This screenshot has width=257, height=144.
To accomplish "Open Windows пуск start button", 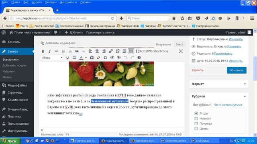I will coord(11,141).
